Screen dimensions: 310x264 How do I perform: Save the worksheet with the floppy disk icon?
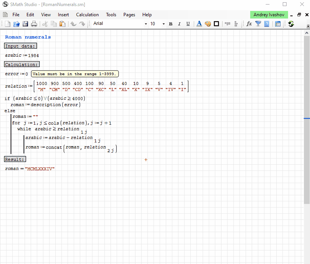(25, 24)
